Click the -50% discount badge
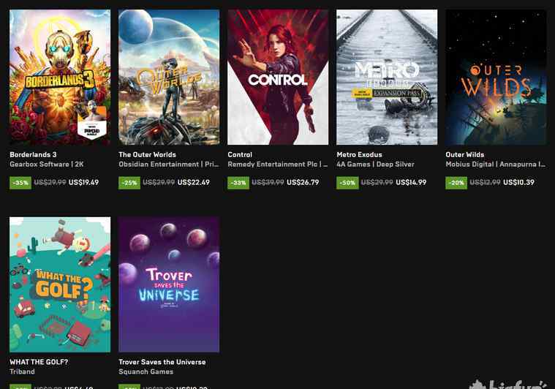This screenshot has height=389, width=555. tap(347, 183)
